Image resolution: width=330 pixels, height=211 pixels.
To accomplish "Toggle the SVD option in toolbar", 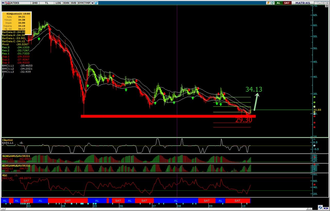I will coord(73,3).
